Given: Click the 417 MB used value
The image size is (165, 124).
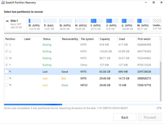Looking at the screenshot, I should (x=123, y=45).
